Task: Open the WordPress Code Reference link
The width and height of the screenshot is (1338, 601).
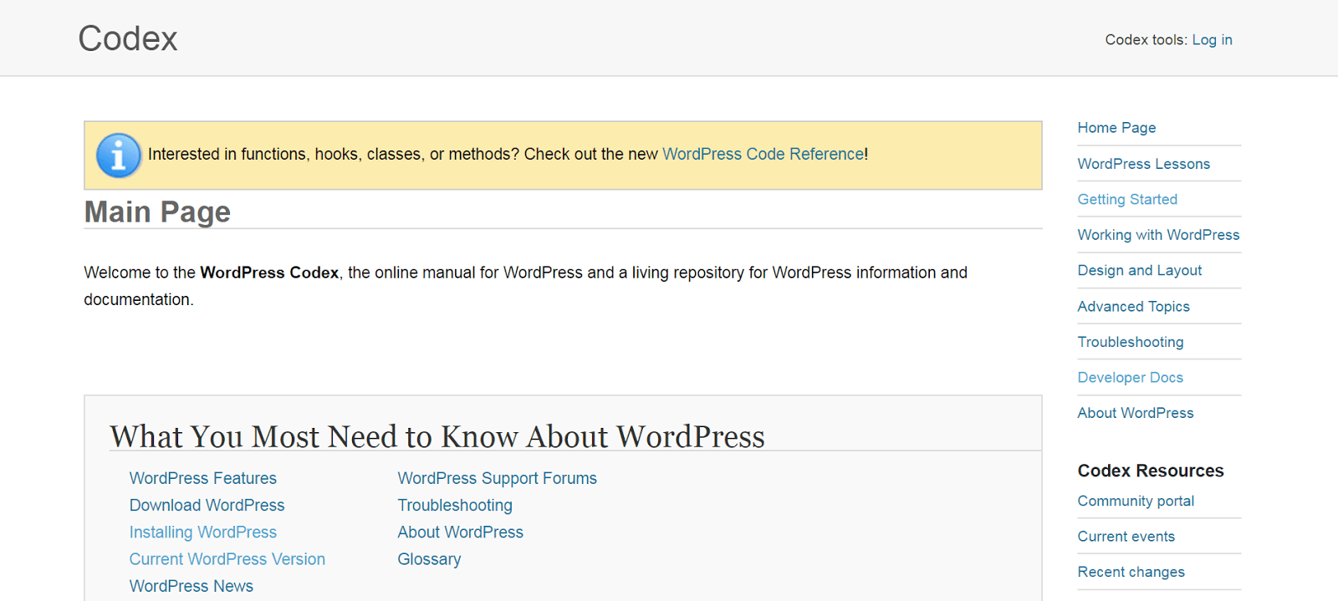Action: click(763, 155)
